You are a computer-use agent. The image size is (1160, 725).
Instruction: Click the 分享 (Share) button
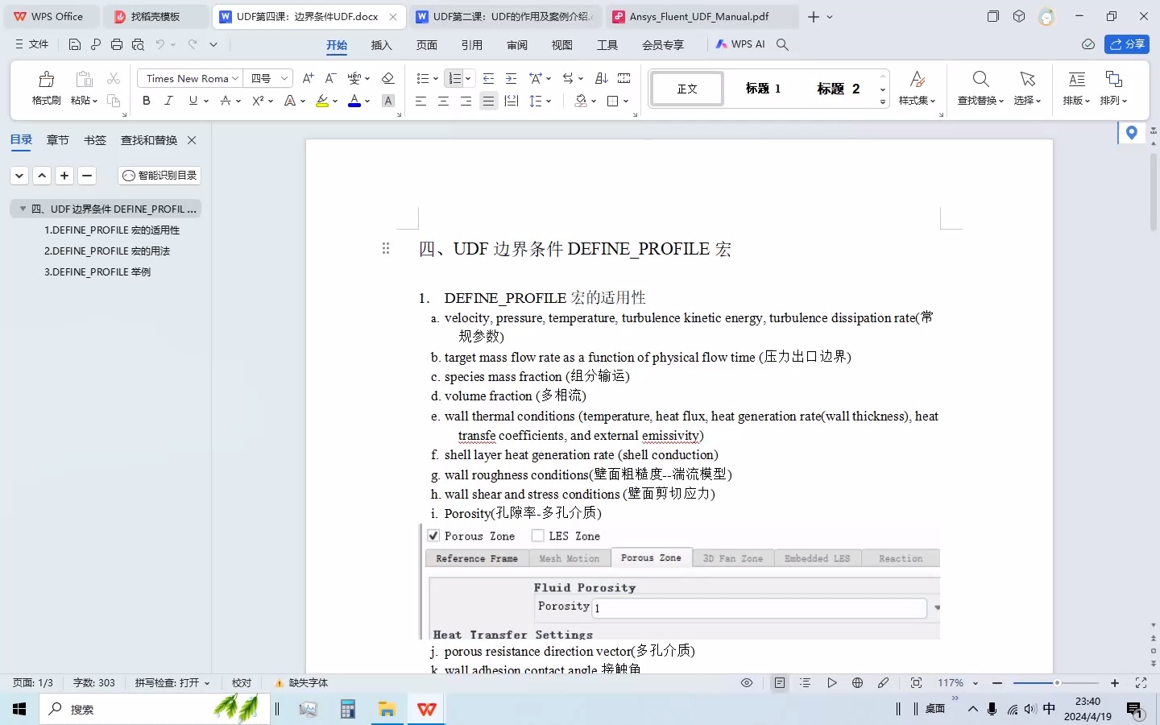pos(1127,44)
